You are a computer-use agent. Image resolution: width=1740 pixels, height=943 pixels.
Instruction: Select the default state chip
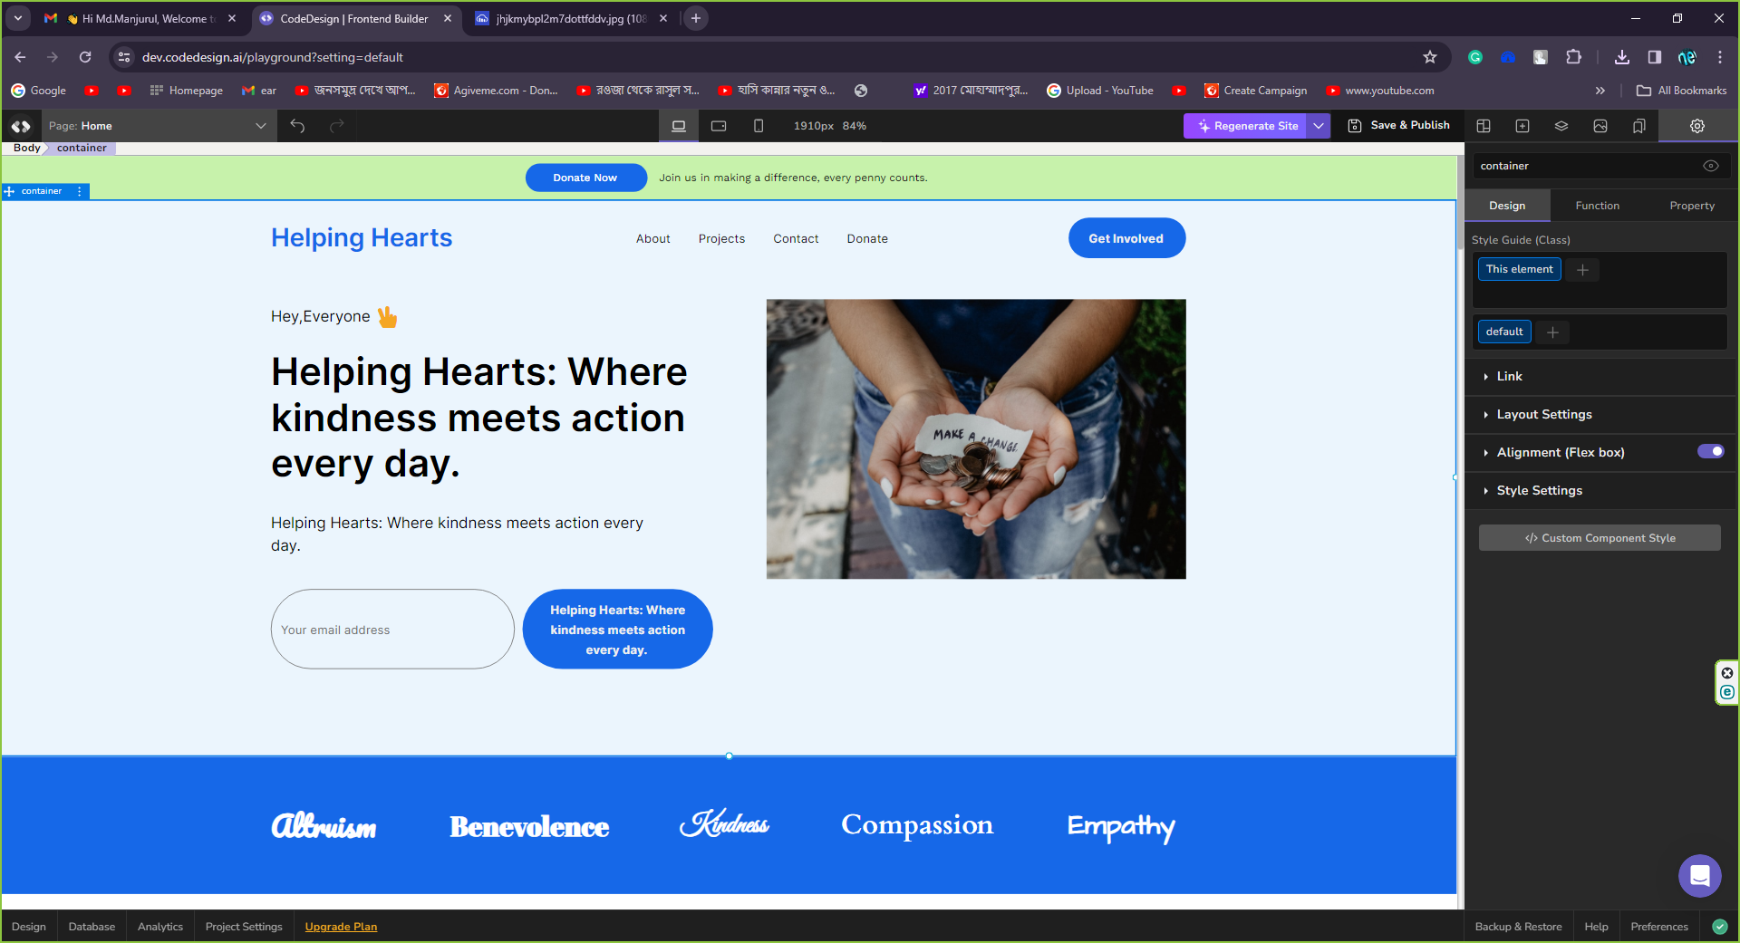click(1504, 332)
